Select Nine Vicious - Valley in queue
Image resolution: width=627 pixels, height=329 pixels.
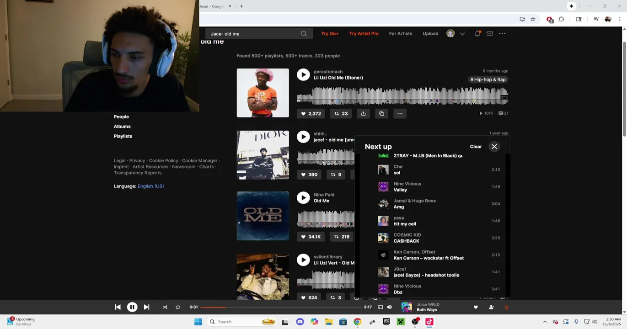click(x=439, y=187)
